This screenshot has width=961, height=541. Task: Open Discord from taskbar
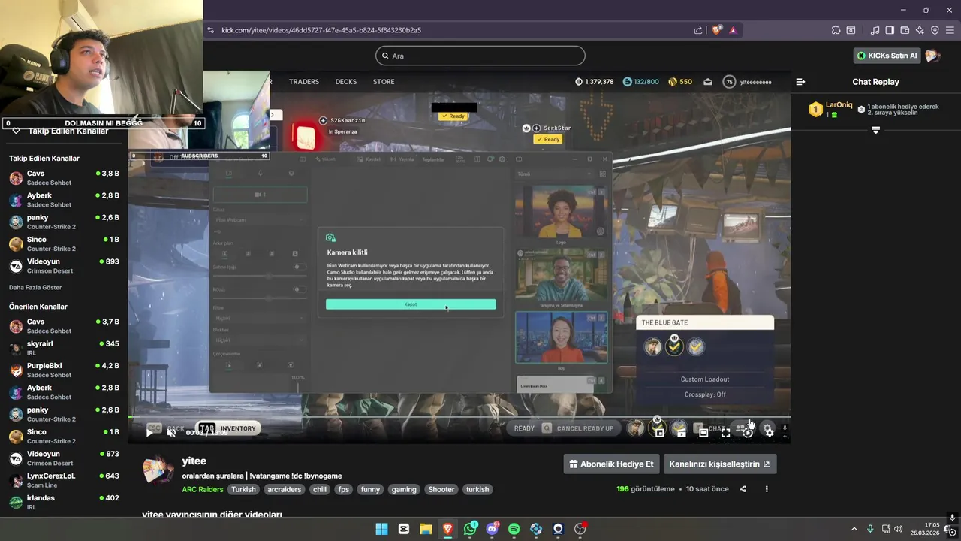tap(493, 529)
